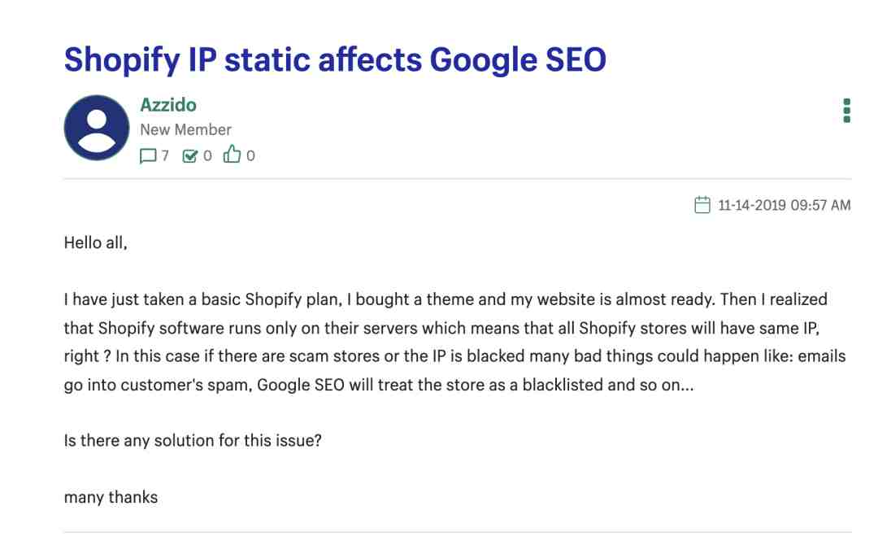The height and width of the screenshot is (541, 878).
Task: Click line starting 'that Shopify software runs'
Action: pyautogui.click(x=441, y=328)
